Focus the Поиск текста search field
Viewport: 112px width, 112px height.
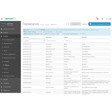pyautogui.click(x=87, y=41)
